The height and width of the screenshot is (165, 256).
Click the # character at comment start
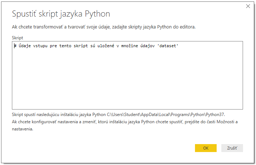click(x=15, y=46)
